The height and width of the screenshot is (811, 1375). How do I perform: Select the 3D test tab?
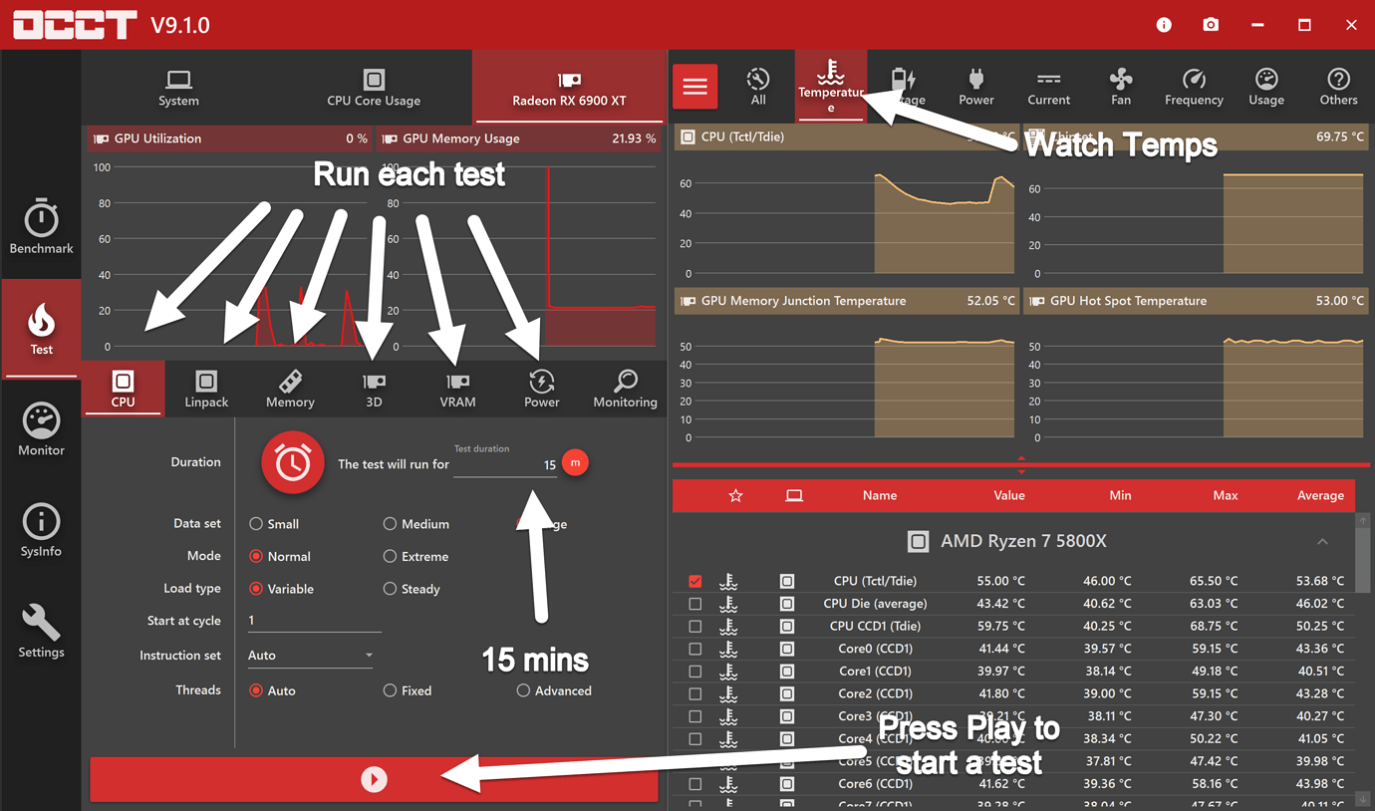[x=374, y=389]
